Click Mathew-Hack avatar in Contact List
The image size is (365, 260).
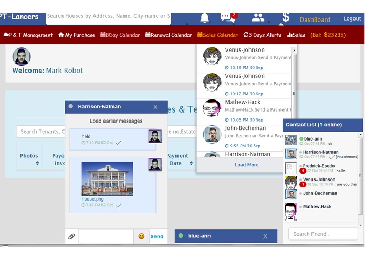point(291,212)
